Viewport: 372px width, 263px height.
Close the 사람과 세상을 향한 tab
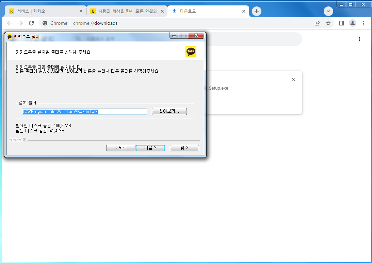(x=162, y=11)
